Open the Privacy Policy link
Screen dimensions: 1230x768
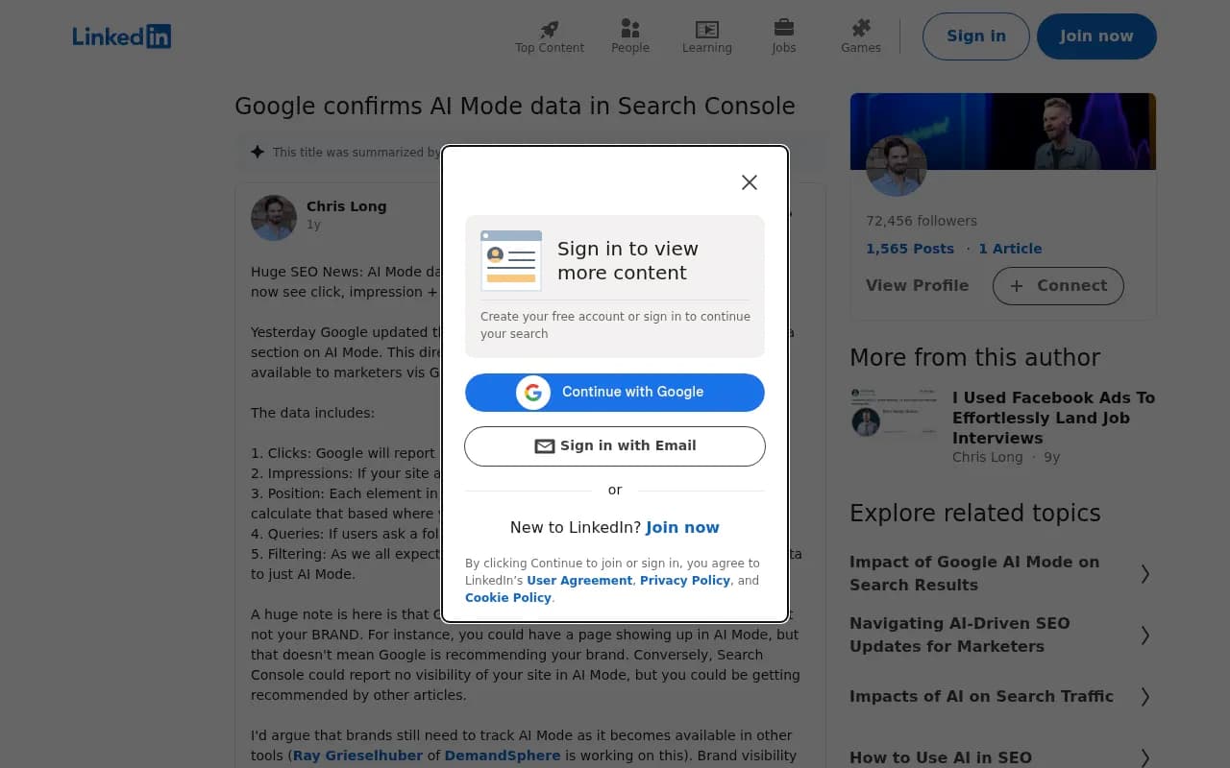pyautogui.click(x=685, y=581)
